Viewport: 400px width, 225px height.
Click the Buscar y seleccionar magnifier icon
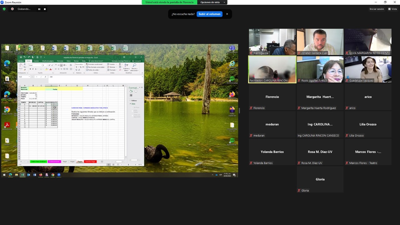point(134,66)
